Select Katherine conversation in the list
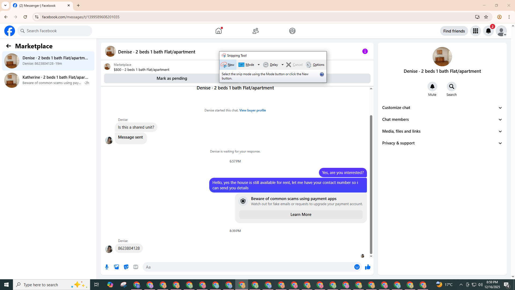The height and width of the screenshot is (290, 515). tap(48, 80)
